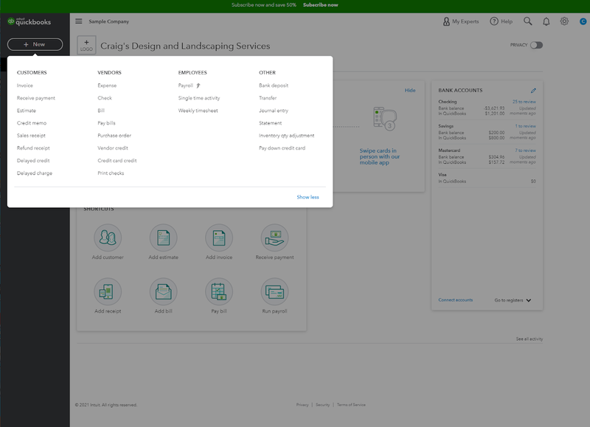Expand the Go to registers dropdown
590x427 pixels.
coord(513,300)
